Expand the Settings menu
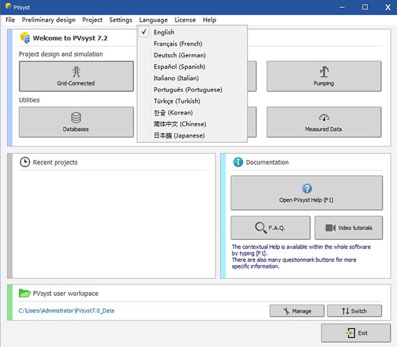 [x=120, y=20]
